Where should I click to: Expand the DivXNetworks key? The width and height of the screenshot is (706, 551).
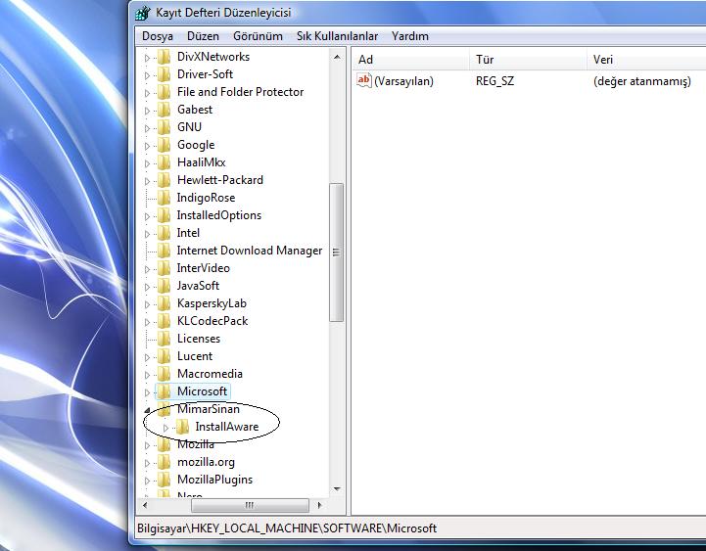[147, 58]
